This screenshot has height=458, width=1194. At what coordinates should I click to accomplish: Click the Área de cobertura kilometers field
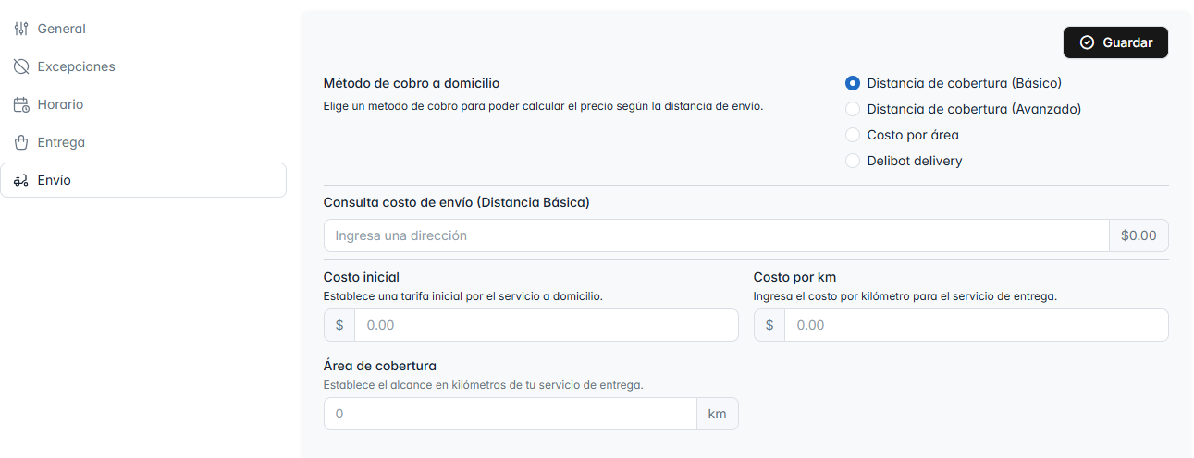tap(510, 414)
